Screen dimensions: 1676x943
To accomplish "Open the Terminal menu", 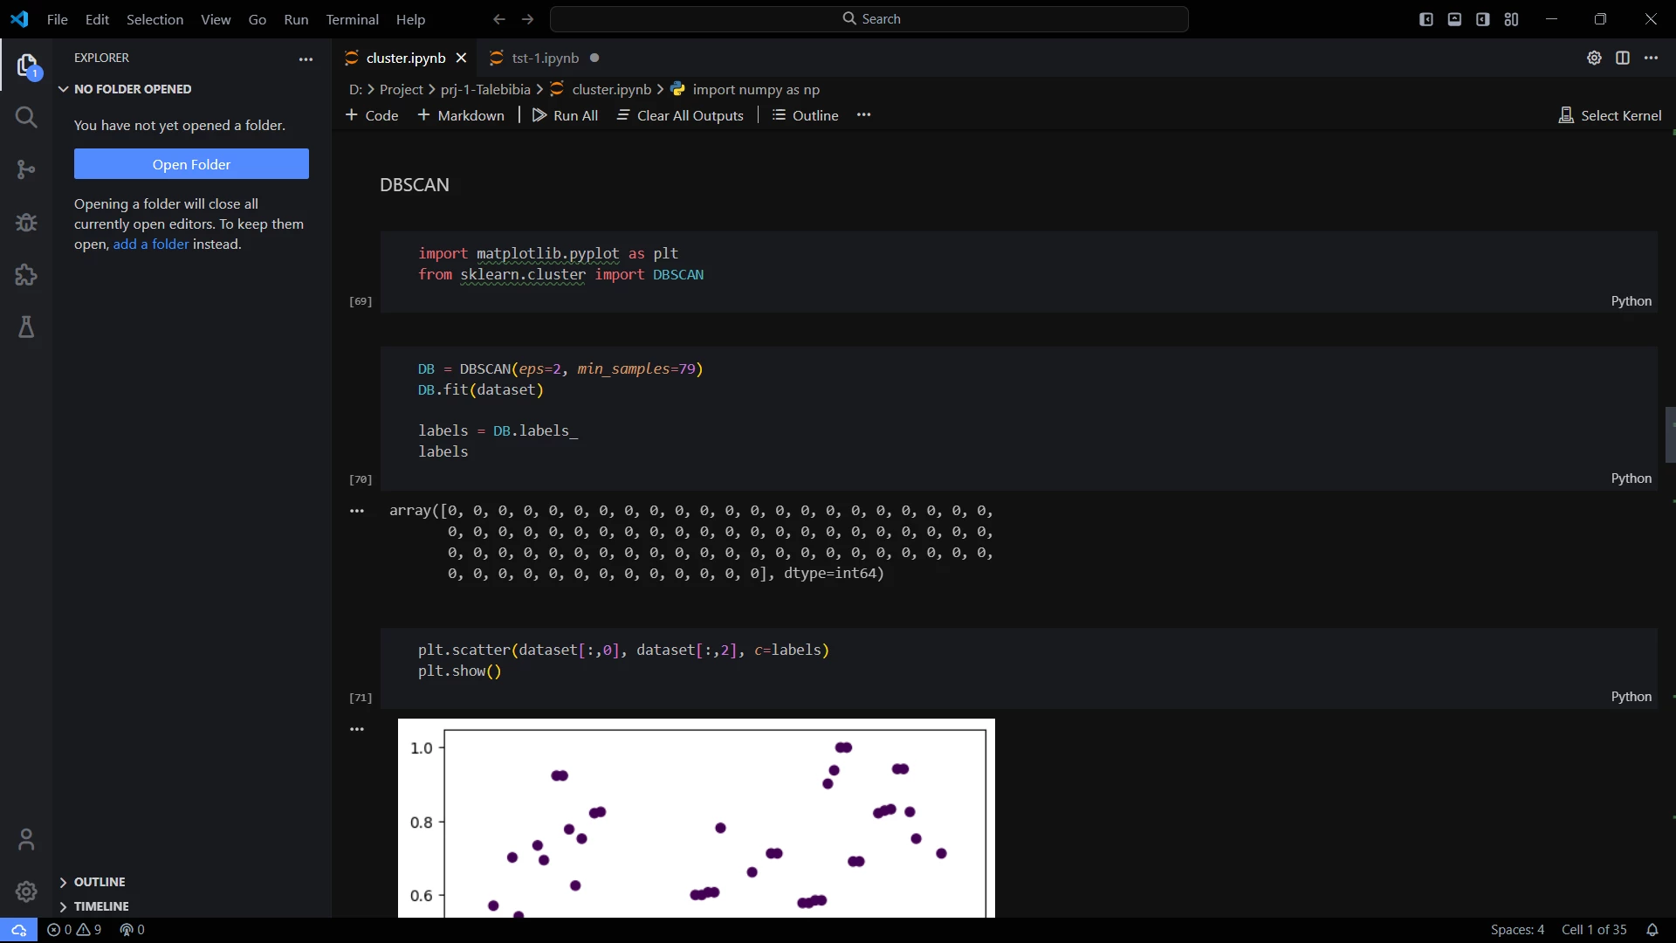I will click(x=352, y=19).
